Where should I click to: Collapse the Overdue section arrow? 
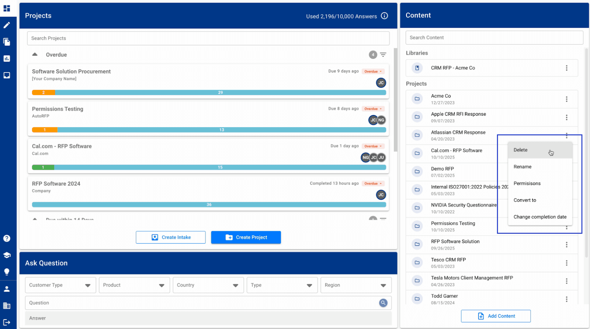pos(35,55)
